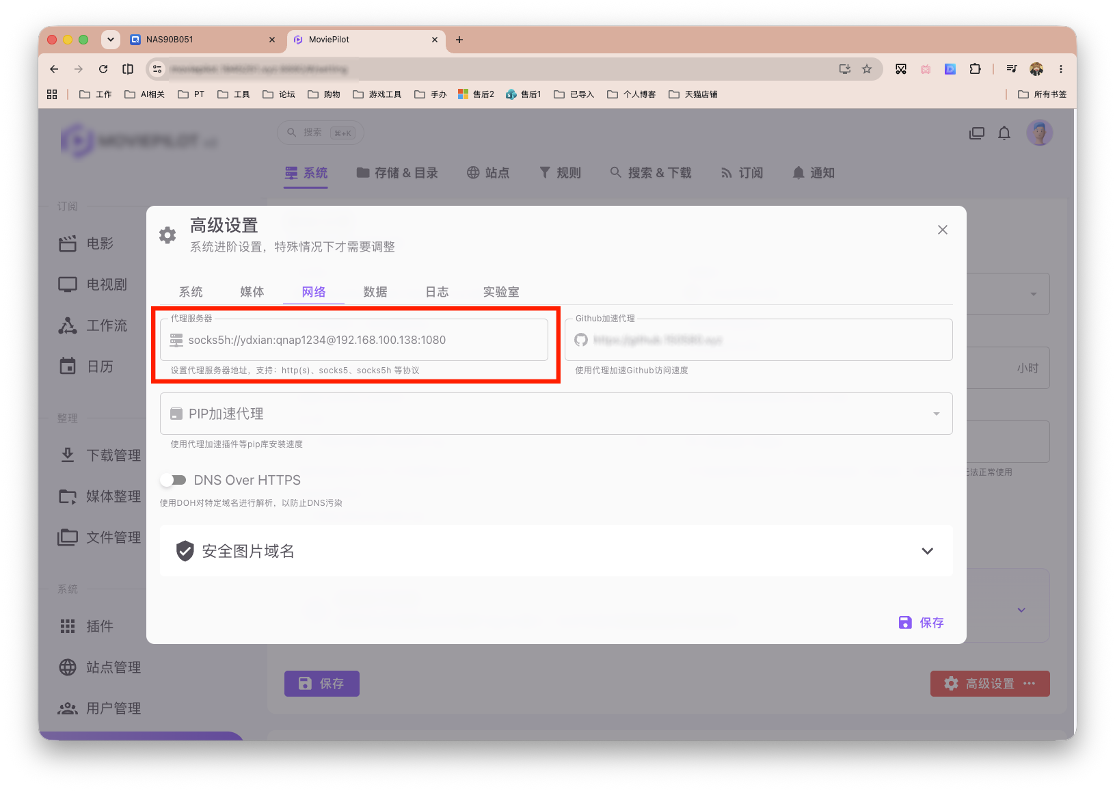
Task: Open the 实验室 tab in dialog
Action: (x=501, y=292)
